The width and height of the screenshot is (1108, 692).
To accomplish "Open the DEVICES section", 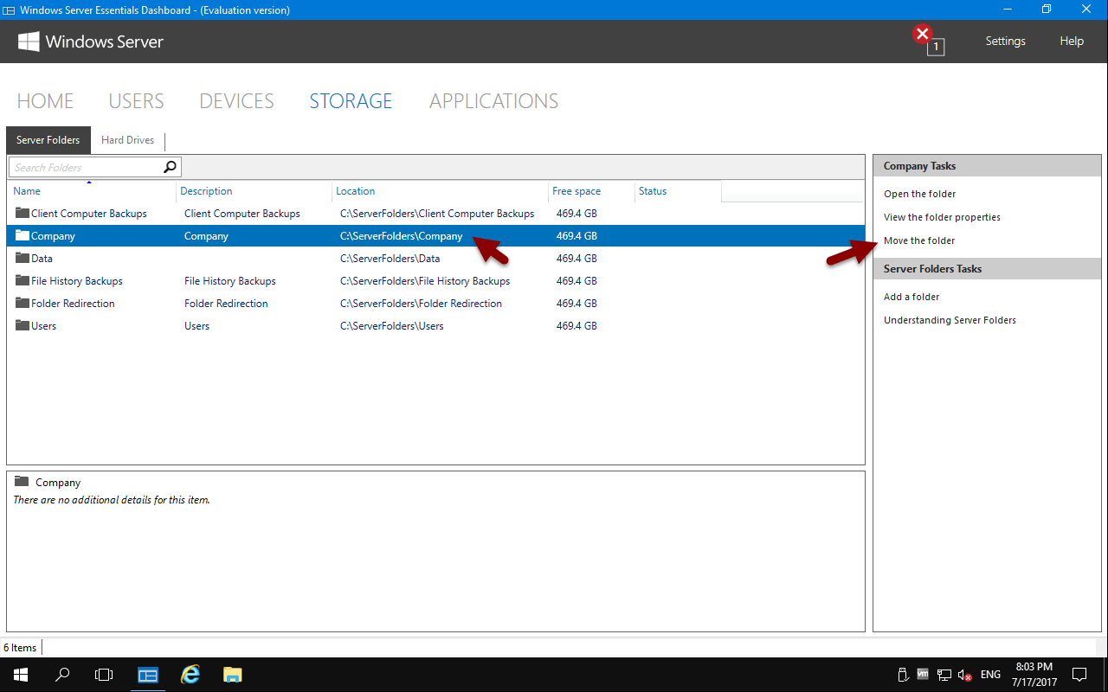I will 236,101.
